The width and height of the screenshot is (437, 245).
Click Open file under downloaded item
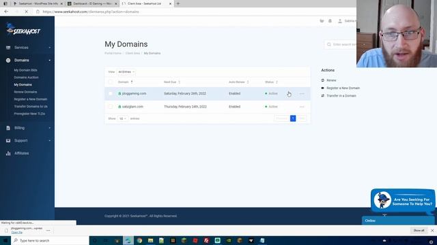16,233
